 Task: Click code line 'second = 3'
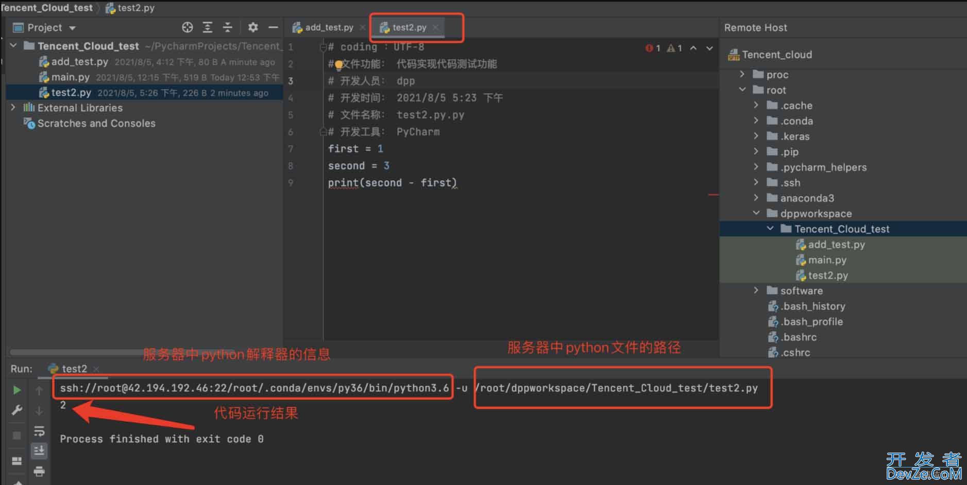coord(359,166)
